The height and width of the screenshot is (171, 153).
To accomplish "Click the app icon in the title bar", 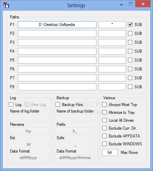I will pos(6,5).
